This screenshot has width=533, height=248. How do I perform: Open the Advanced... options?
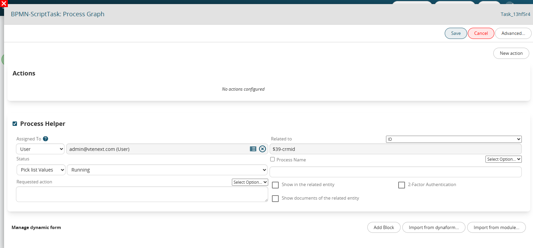[x=513, y=33]
